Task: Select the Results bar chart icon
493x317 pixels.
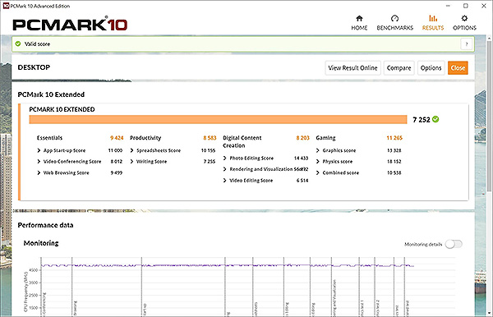Action: click(x=433, y=18)
